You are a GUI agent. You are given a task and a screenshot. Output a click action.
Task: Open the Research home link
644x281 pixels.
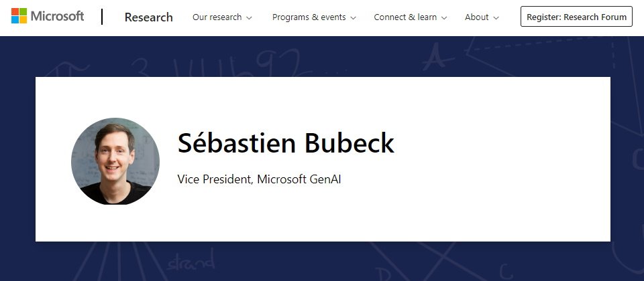tap(148, 17)
